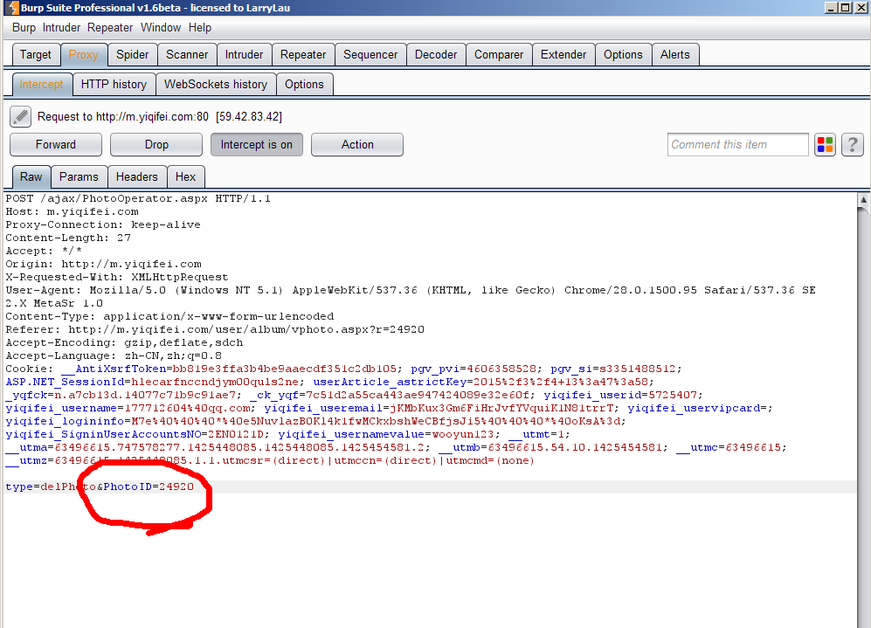871x628 pixels.
Task: Click the Burp Suite title bar logo
Action: (x=12, y=8)
